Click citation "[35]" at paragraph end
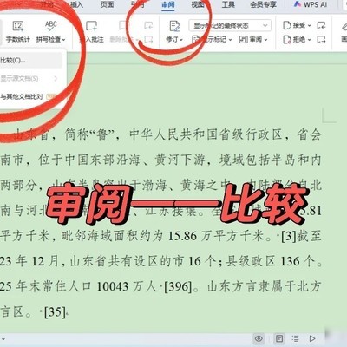Screen dimensions: 347x347 click(x=55, y=312)
